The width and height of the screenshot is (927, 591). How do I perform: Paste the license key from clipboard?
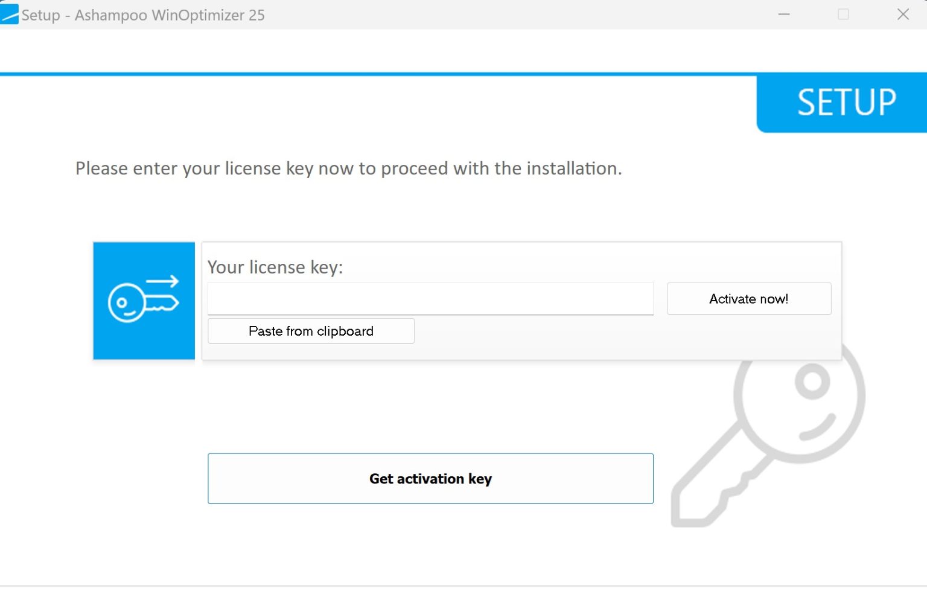coord(311,331)
